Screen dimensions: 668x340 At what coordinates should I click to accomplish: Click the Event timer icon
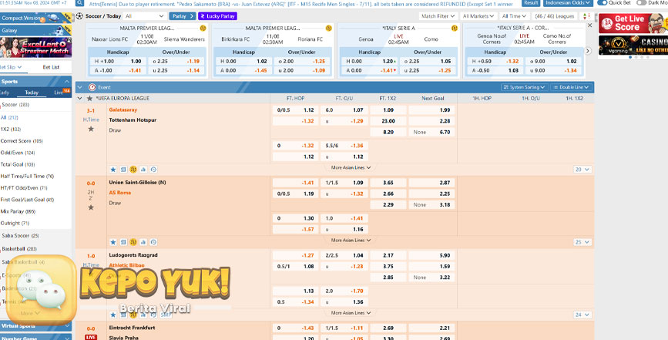click(92, 87)
